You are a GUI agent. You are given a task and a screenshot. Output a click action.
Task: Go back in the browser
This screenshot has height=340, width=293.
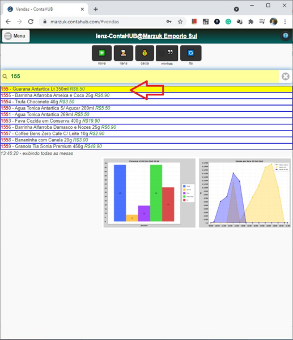(x=8, y=22)
